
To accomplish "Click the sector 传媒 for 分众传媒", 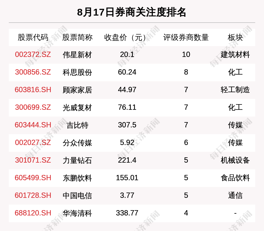I will pyautogui.click(x=235, y=143).
